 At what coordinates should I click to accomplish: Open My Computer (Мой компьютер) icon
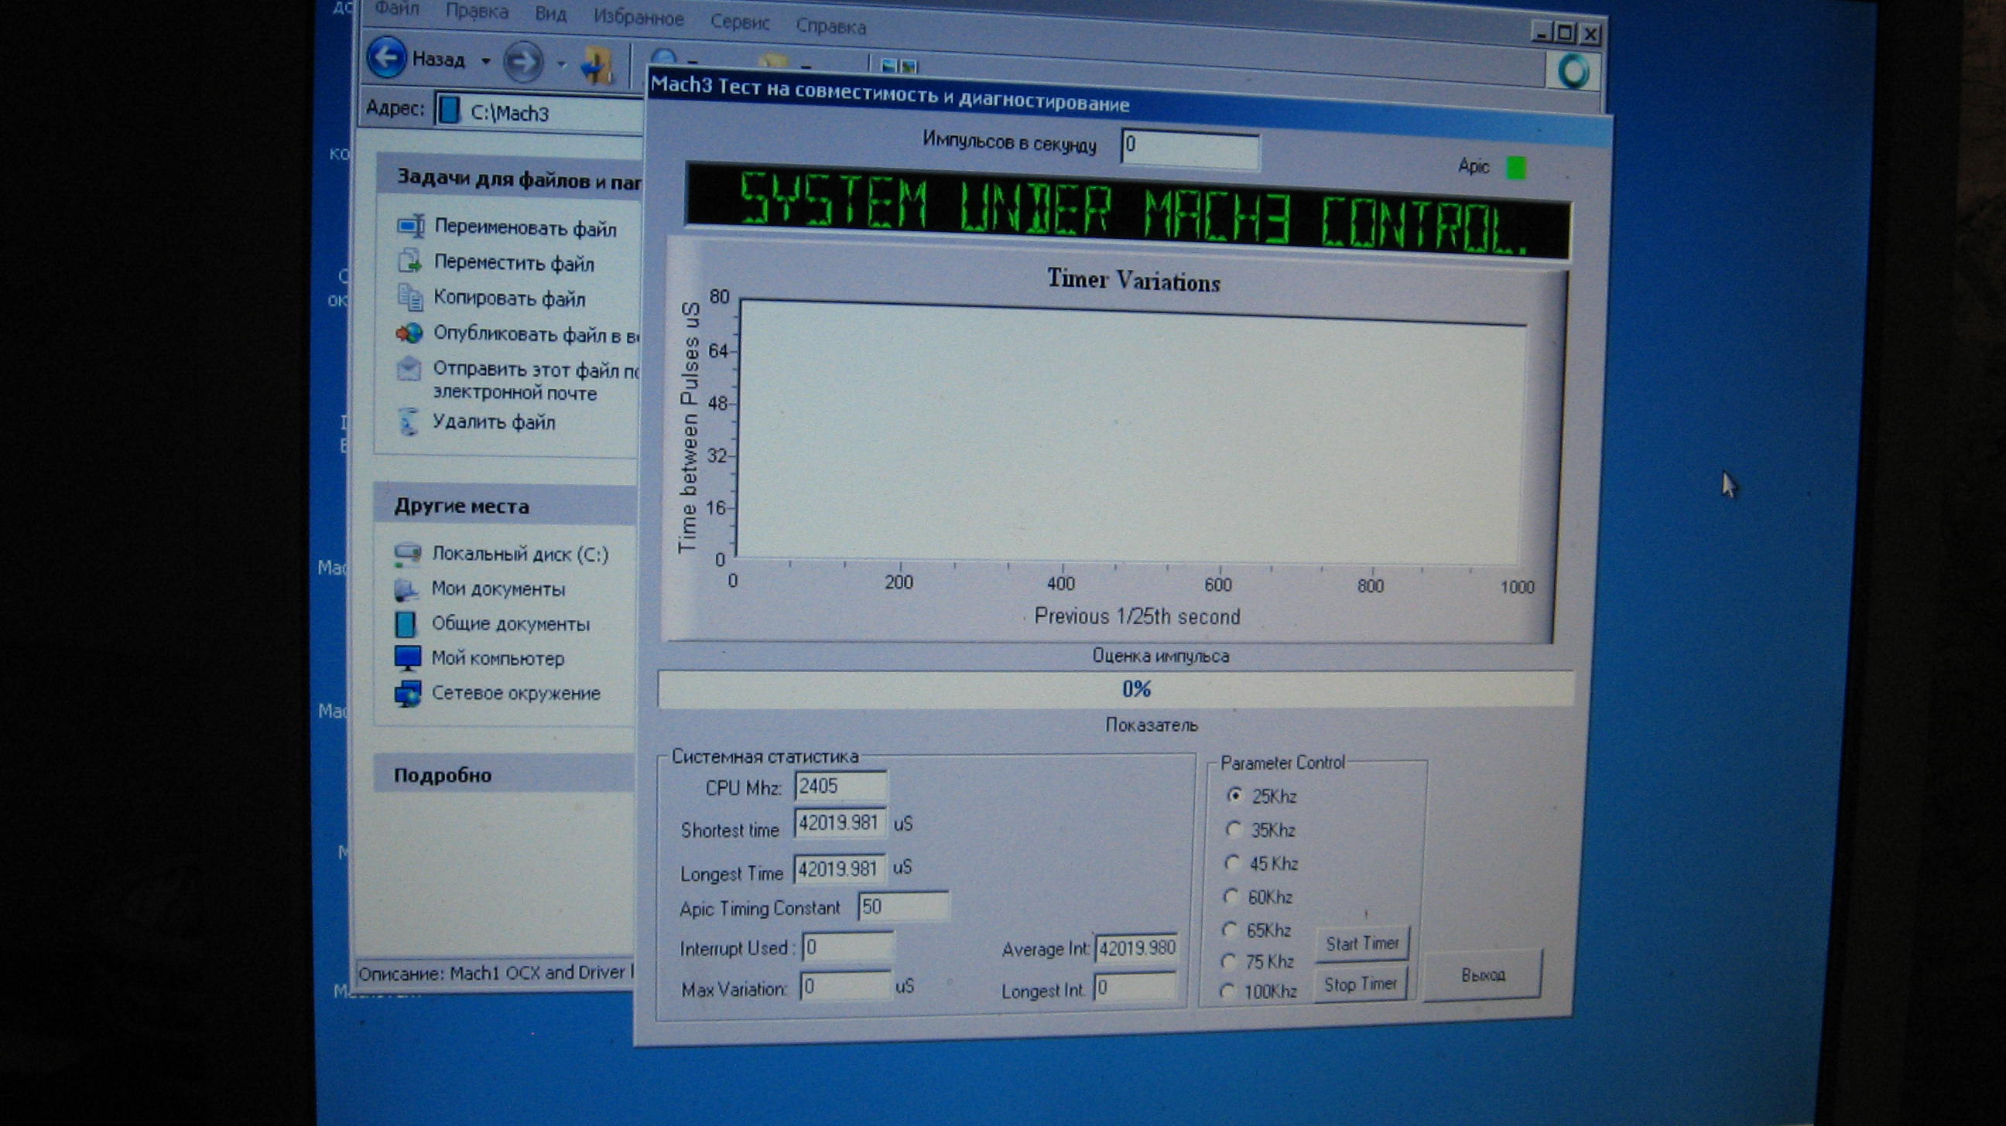point(407,657)
